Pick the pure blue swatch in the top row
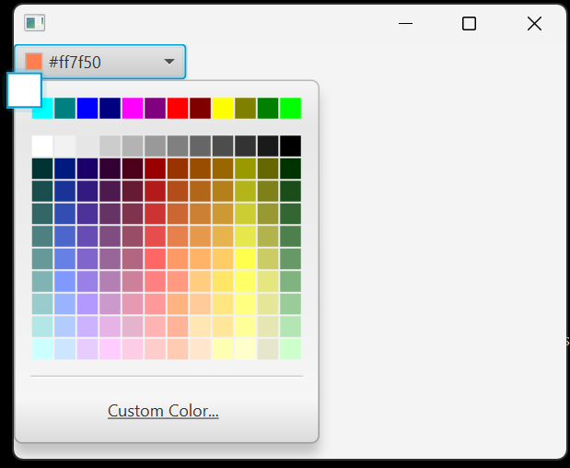The image size is (570, 468). point(87,108)
